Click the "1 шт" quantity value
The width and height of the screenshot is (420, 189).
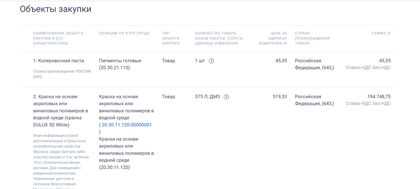(200, 61)
